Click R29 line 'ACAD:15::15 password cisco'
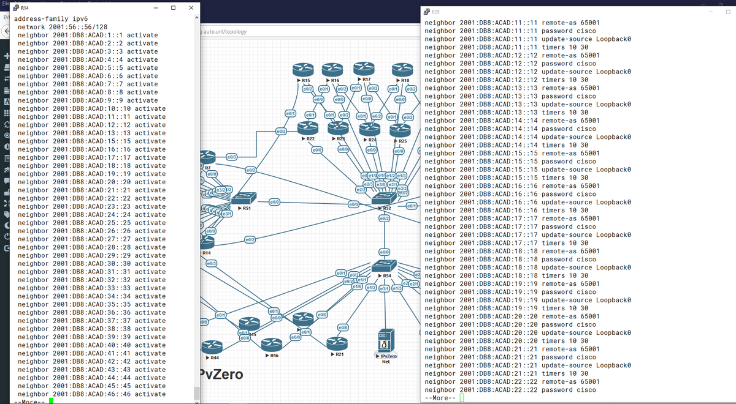The image size is (736, 404). click(510, 162)
